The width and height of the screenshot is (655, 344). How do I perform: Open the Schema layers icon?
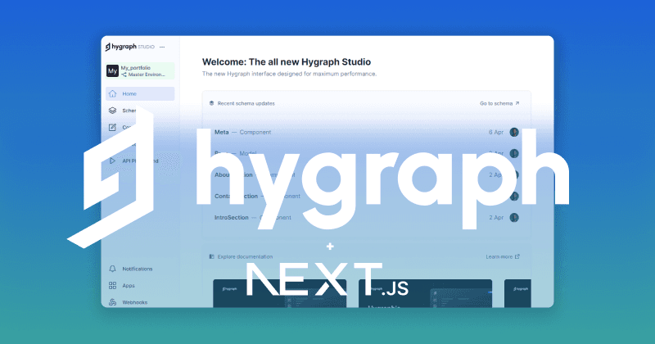point(112,111)
